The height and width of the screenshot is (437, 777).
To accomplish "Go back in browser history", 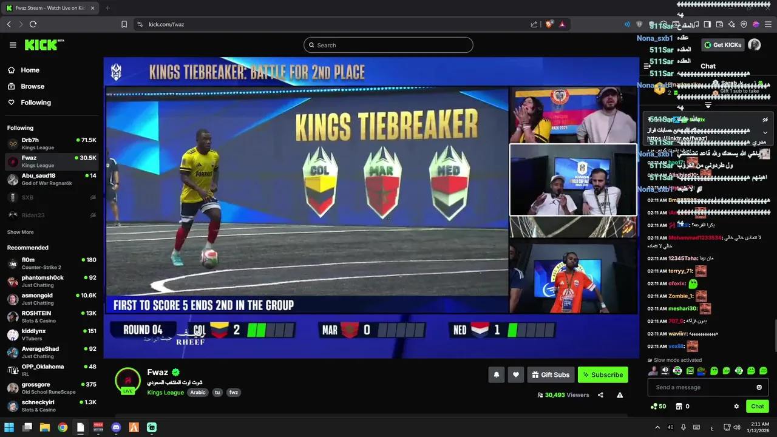I will click(8, 24).
